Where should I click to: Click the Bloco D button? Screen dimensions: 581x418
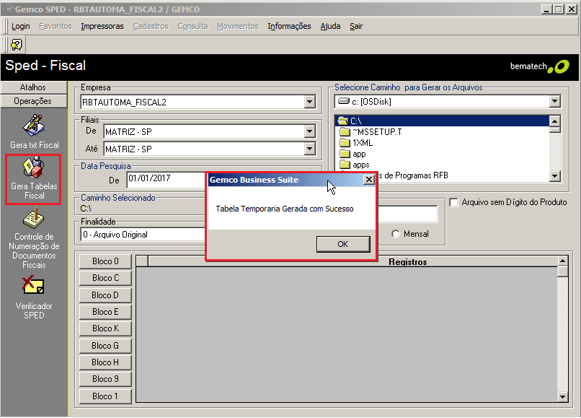105,295
